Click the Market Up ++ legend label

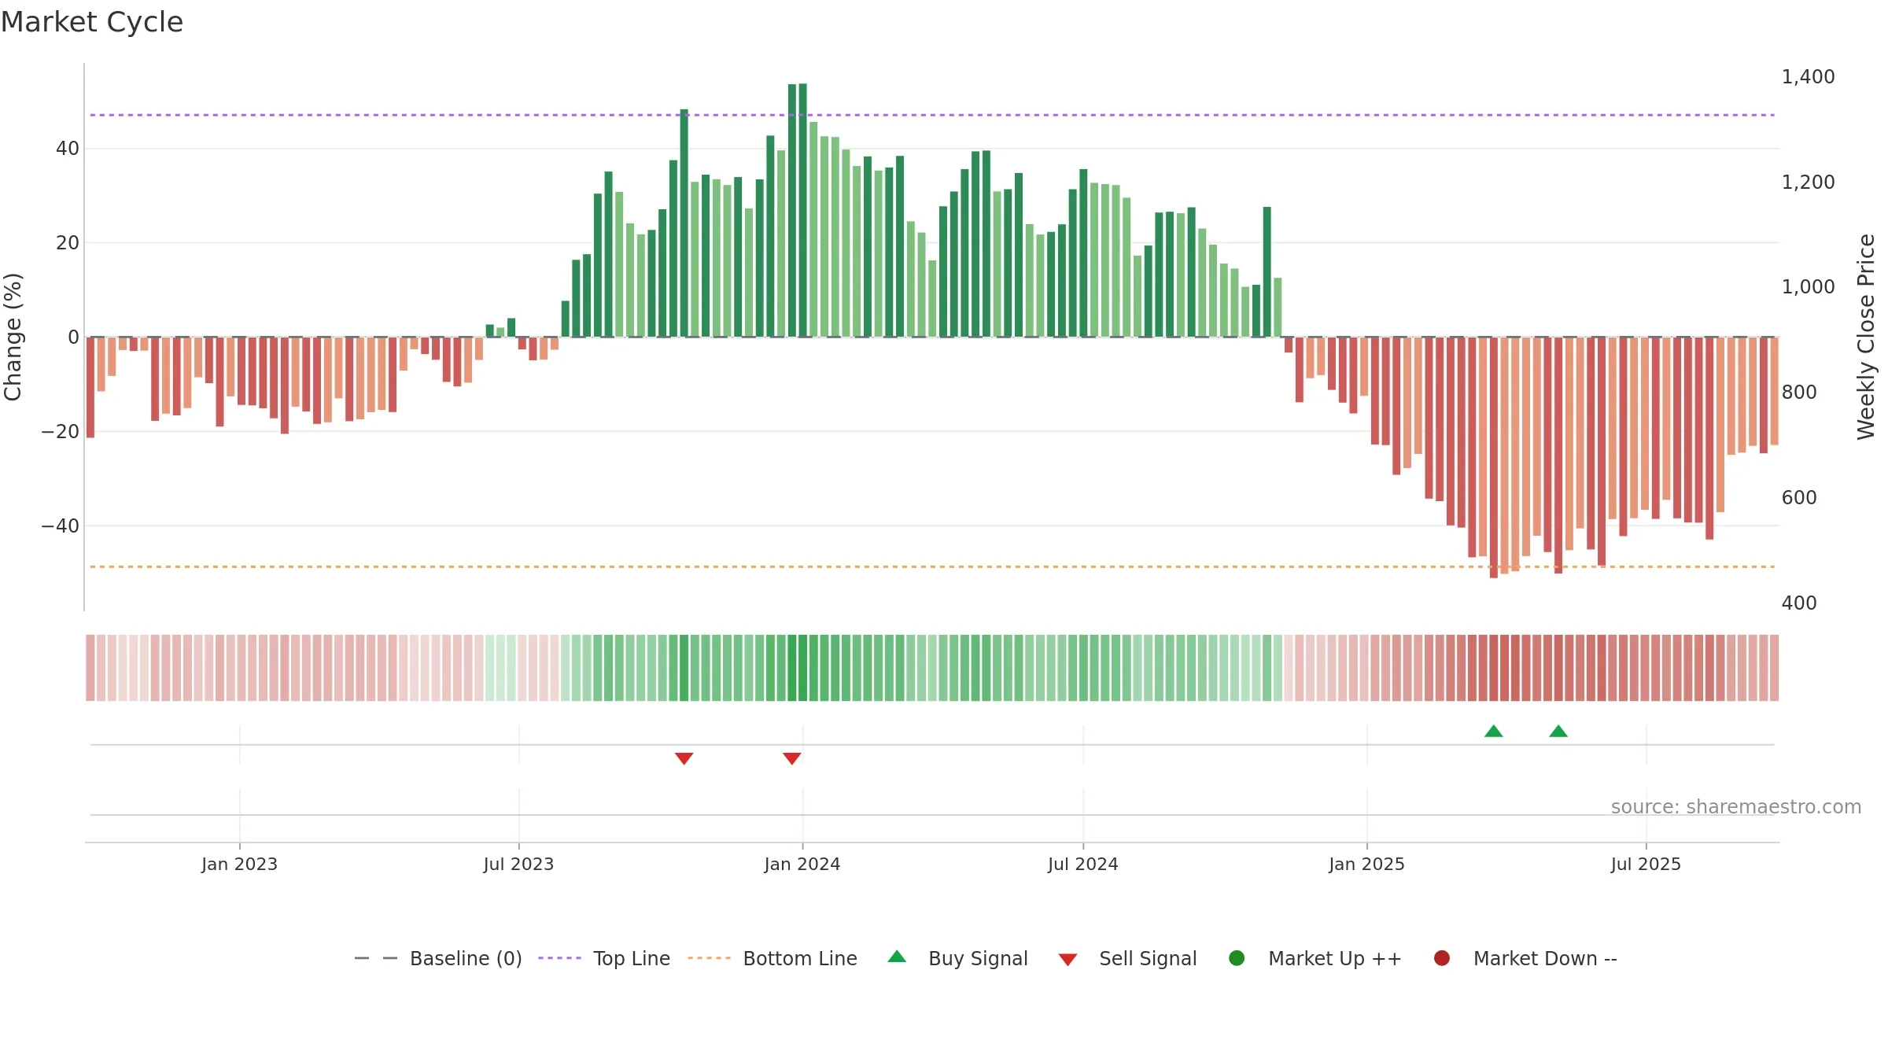coord(1335,958)
